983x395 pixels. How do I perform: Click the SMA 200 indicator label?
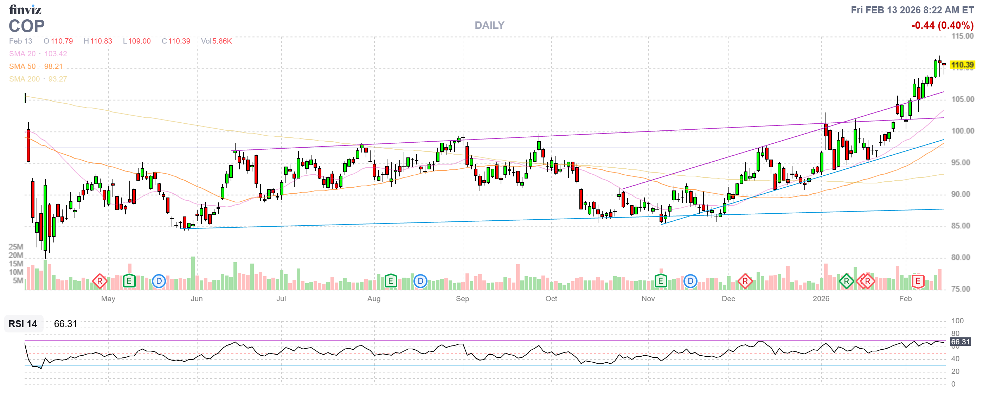coord(24,79)
